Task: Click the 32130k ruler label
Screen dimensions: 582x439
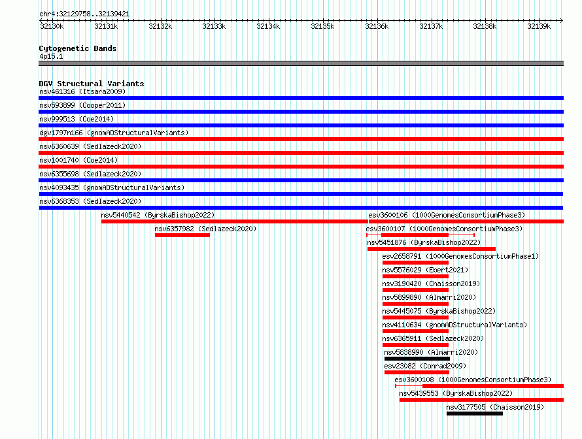Action: (52, 26)
